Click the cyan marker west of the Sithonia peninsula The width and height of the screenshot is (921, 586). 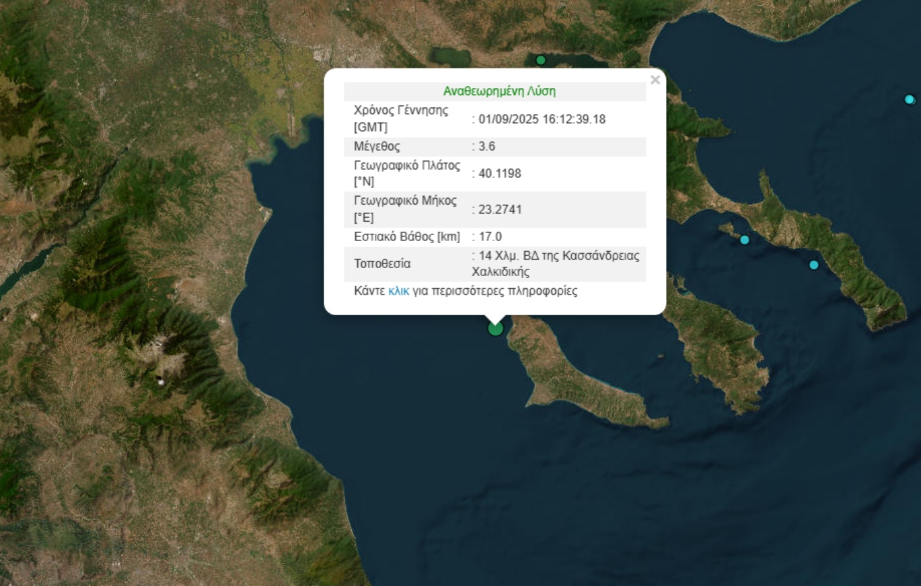(x=745, y=240)
